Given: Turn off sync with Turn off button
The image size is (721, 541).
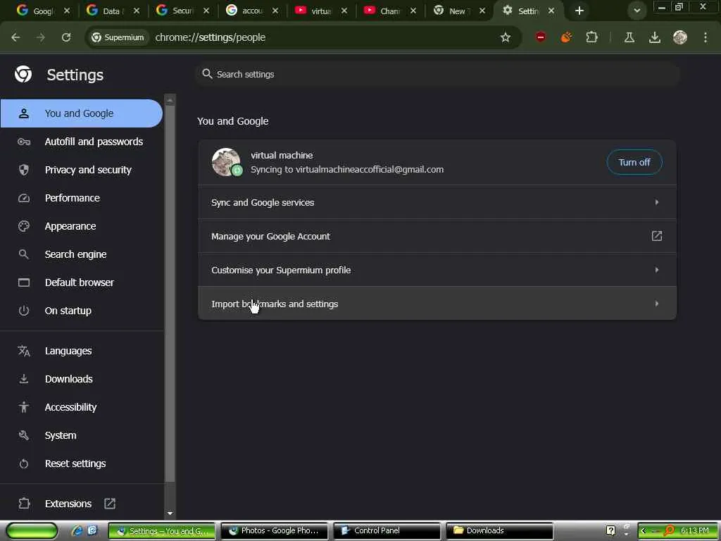Looking at the screenshot, I should coord(634,162).
